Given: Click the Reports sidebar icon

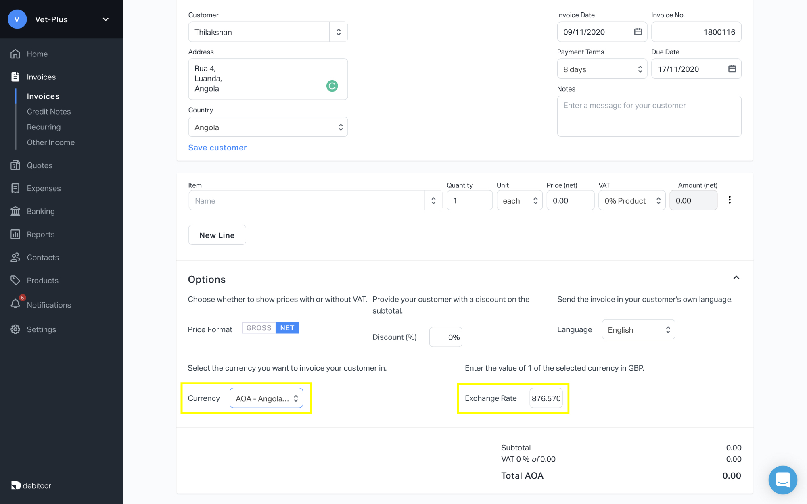Looking at the screenshot, I should [15, 234].
